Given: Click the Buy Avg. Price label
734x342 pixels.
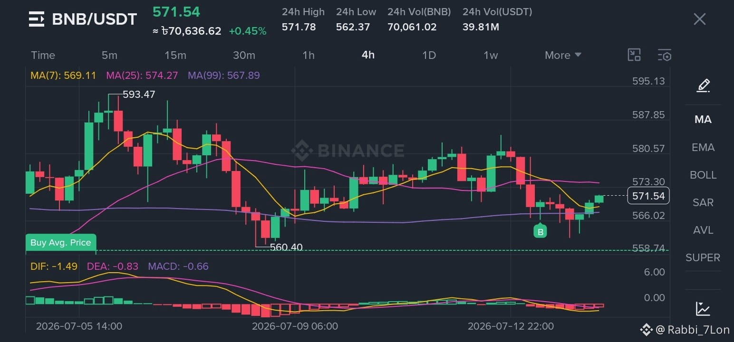Looking at the screenshot, I should pyautogui.click(x=61, y=243).
